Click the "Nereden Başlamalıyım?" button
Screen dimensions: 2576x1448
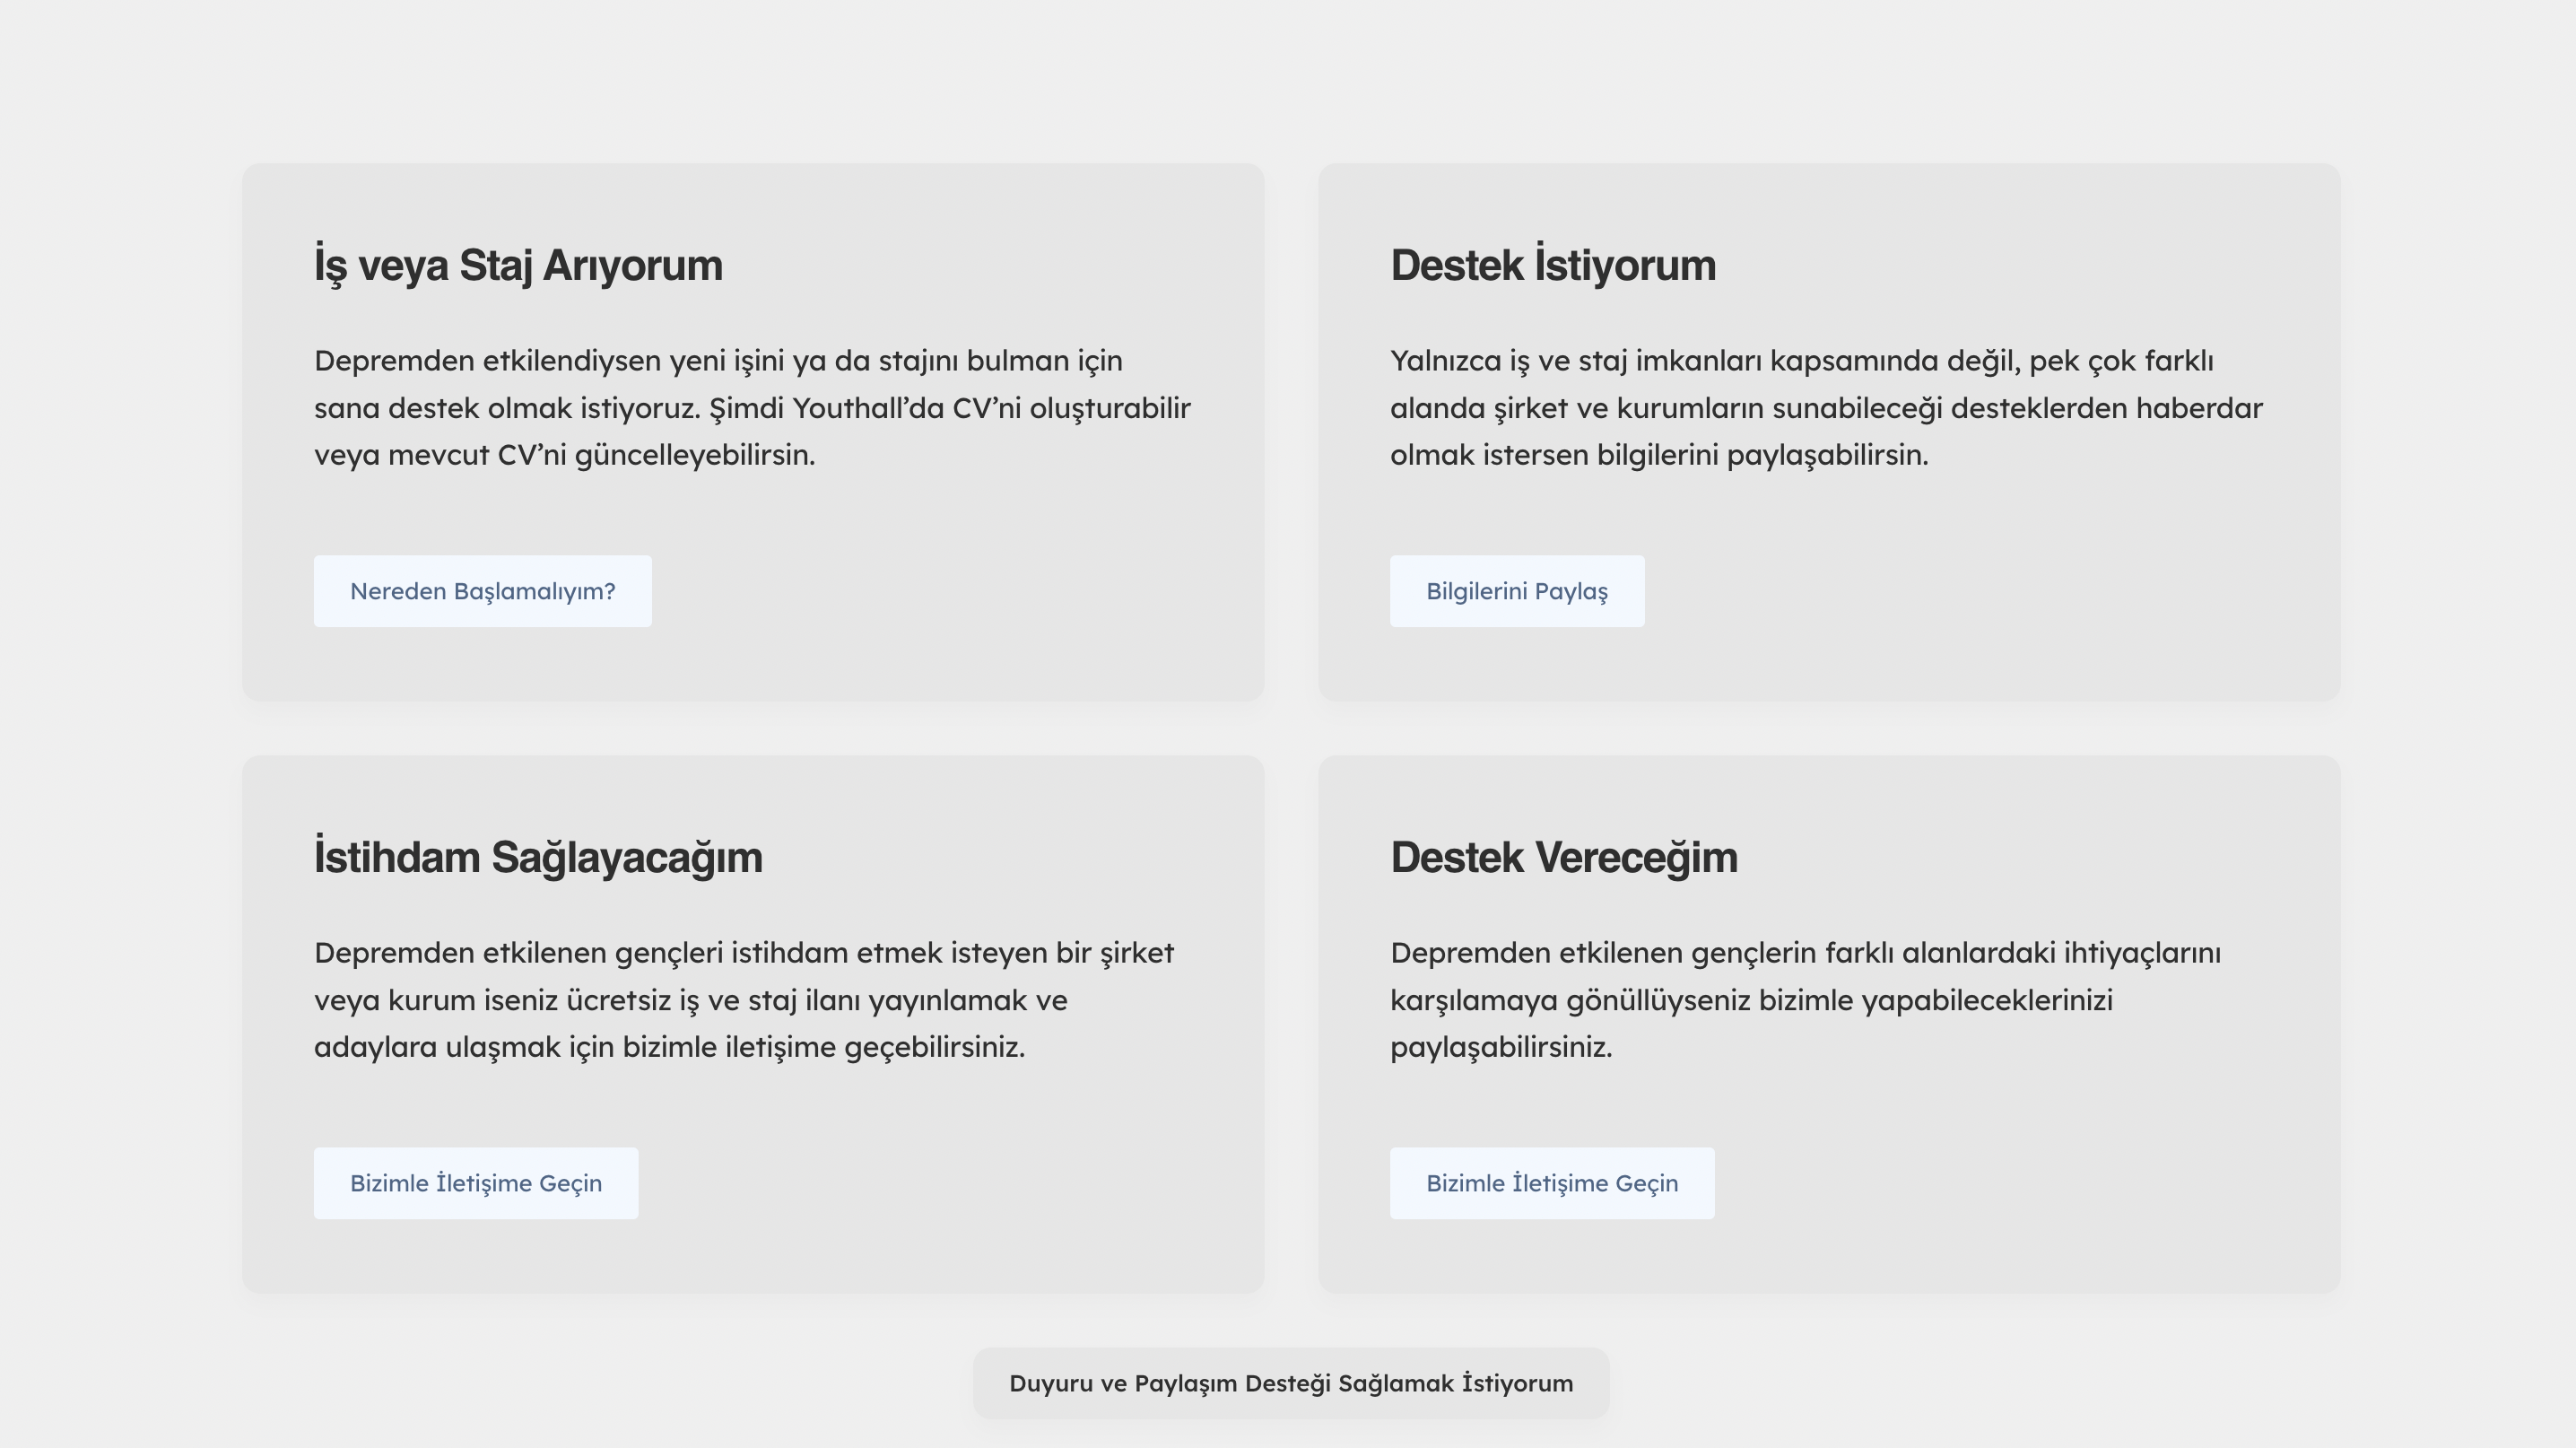point(482,591)
